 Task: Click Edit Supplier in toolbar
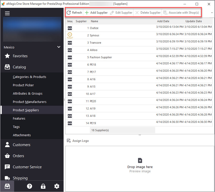(x=121, y=13)
